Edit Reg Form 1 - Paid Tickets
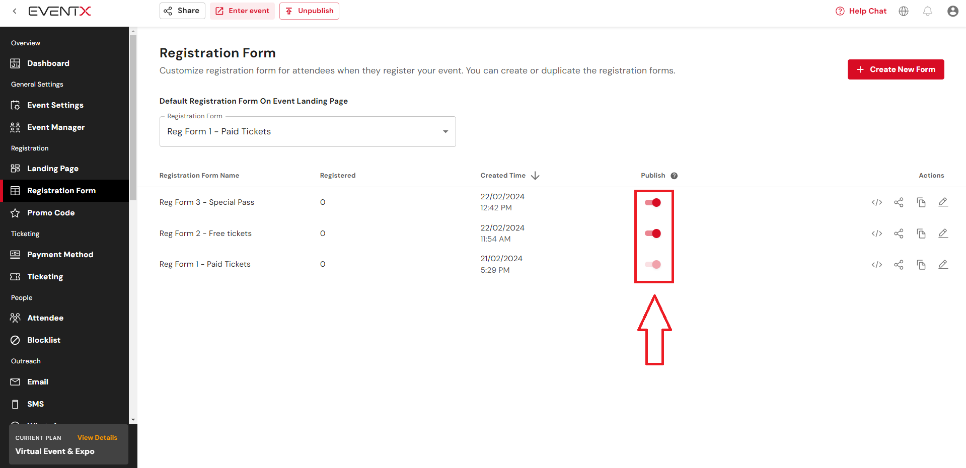The height and width of the screenshot is (468, 966). (x=943, y=265)
